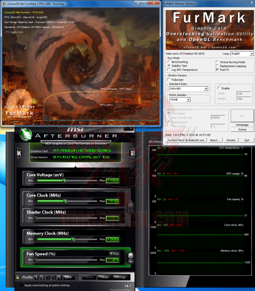Load Afterburner profile 4

(x=54, y=277)
